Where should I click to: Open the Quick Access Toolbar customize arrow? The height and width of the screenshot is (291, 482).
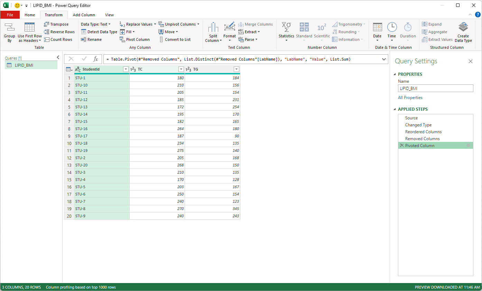[x=26, y=6]
